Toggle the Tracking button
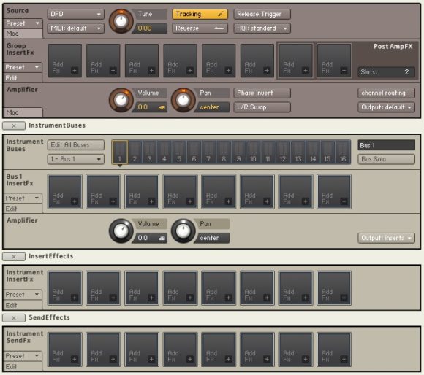 (x=200, y=14)
